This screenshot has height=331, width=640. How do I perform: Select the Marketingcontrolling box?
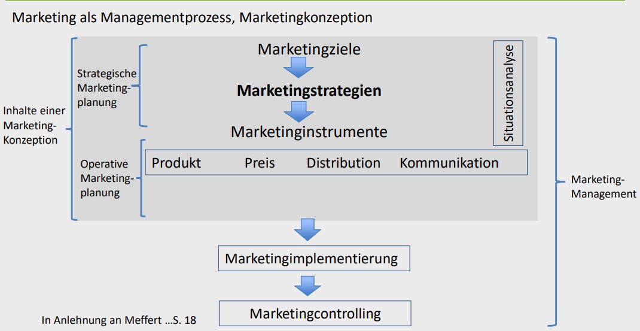click(x=315, y=313)
